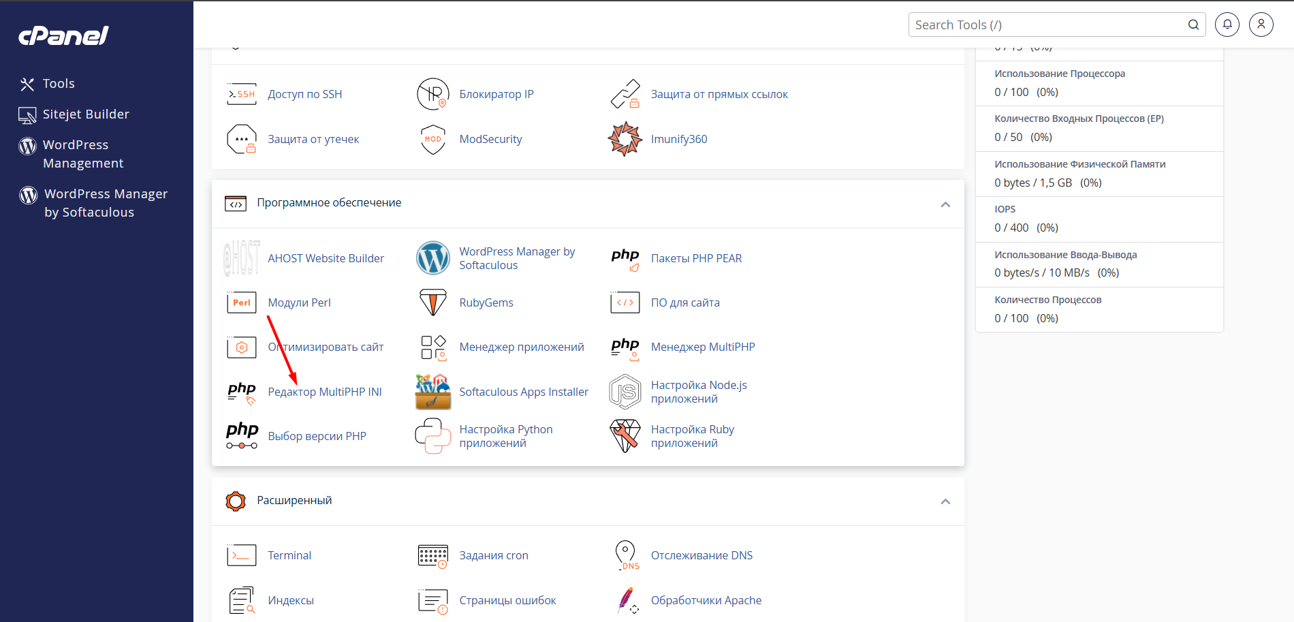The height and width of the screenshot is (622, 1294).
Task: Open the site software code icon
Action: 625,302
